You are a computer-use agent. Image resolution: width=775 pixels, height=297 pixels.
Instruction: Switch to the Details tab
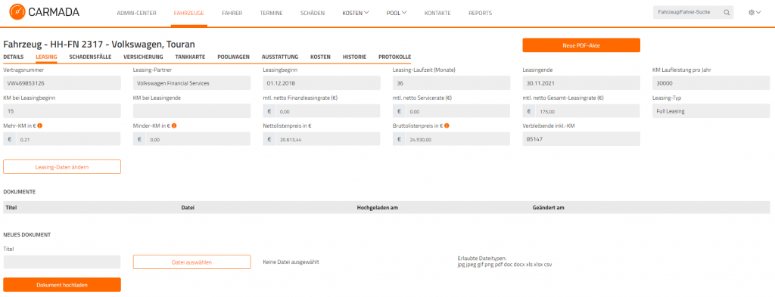point(14,57)
